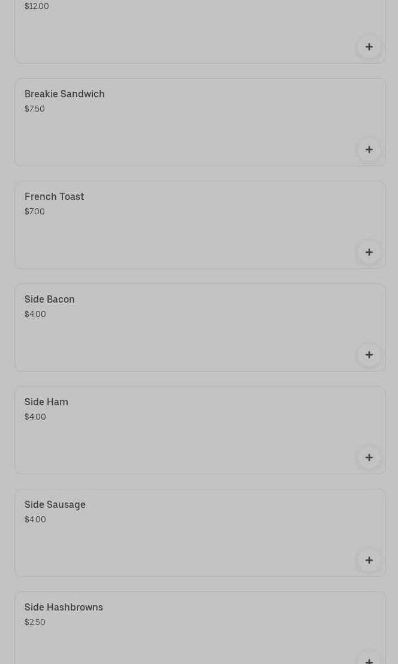
Task: Add Side Hashbrowns via the plus icon
Action: pyautogui.click(x=369, y=659)
